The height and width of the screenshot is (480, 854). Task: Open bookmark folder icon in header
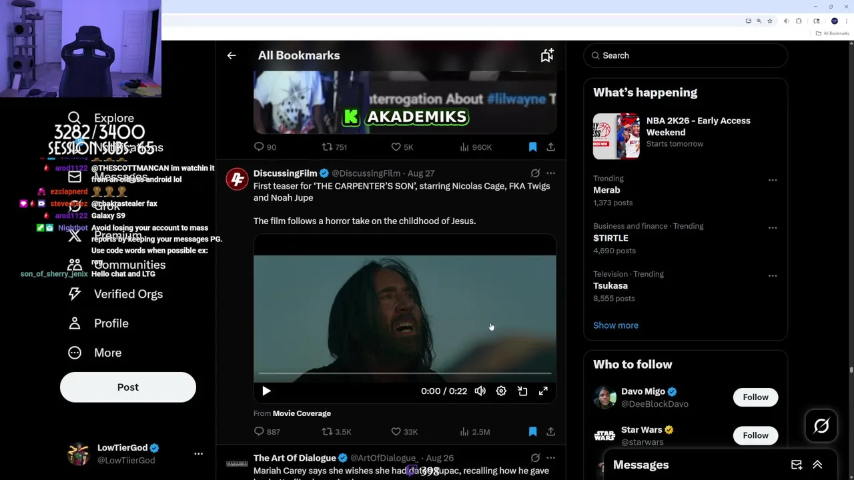point(547,55)
